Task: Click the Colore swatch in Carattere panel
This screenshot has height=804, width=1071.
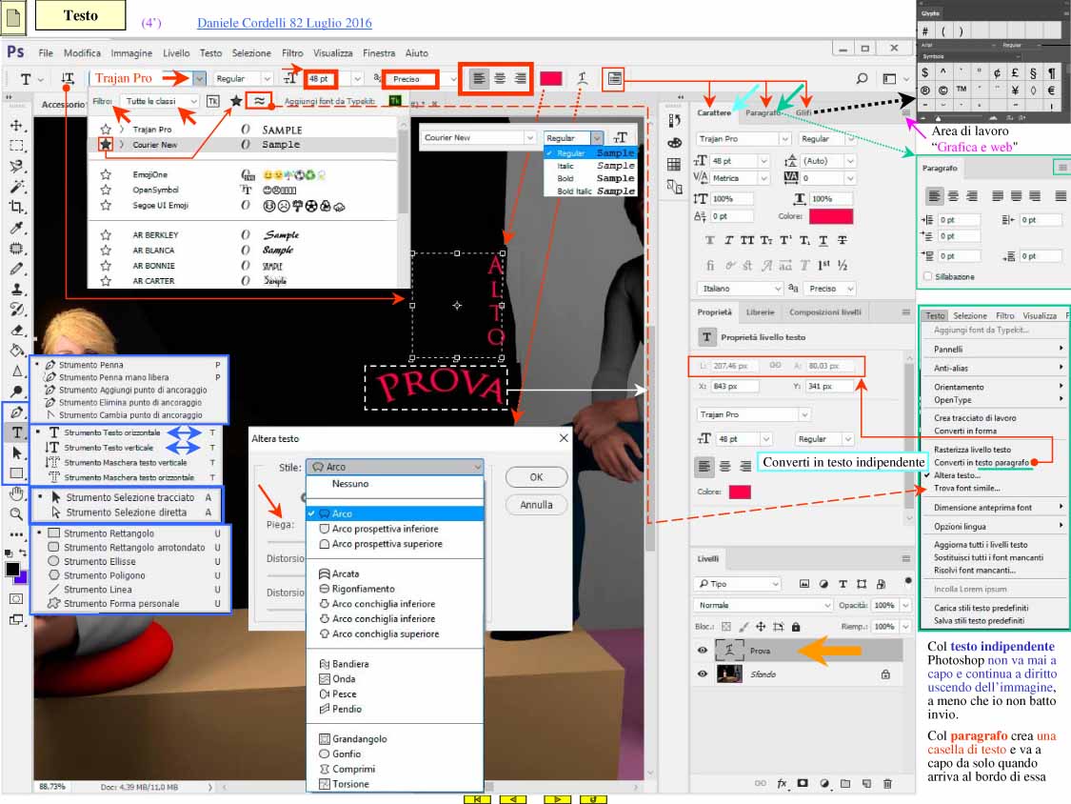Action: [830, 217]
